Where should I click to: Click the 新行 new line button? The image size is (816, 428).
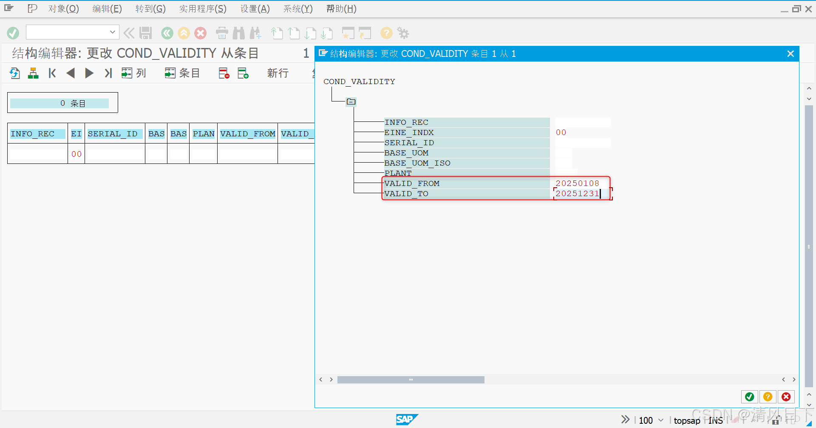(278, 73)
